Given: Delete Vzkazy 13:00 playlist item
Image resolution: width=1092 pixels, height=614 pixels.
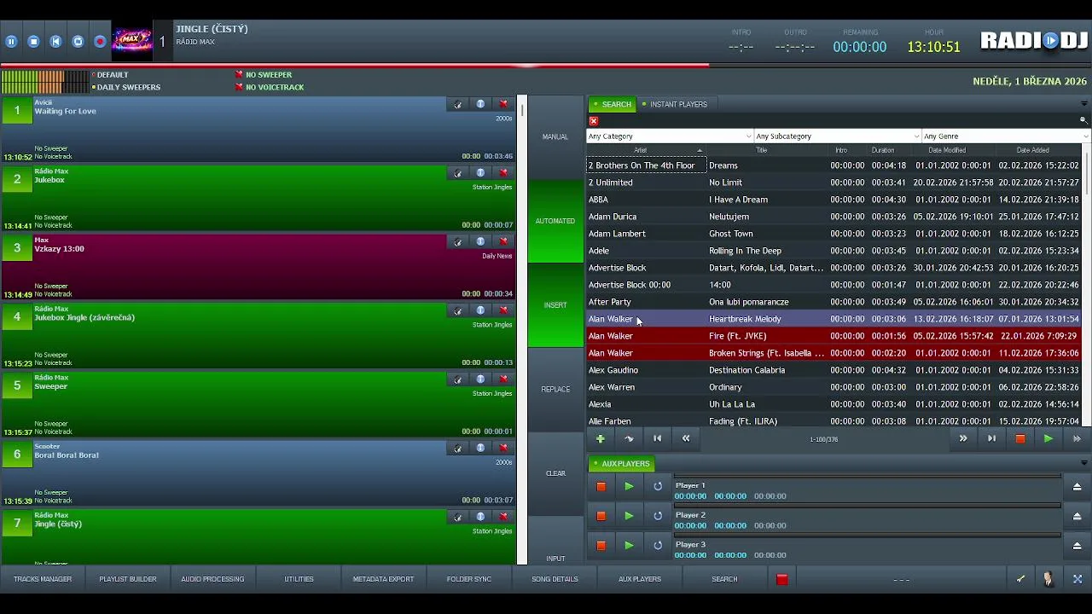Looking at the screenshot, I should [x=503, y=241].
